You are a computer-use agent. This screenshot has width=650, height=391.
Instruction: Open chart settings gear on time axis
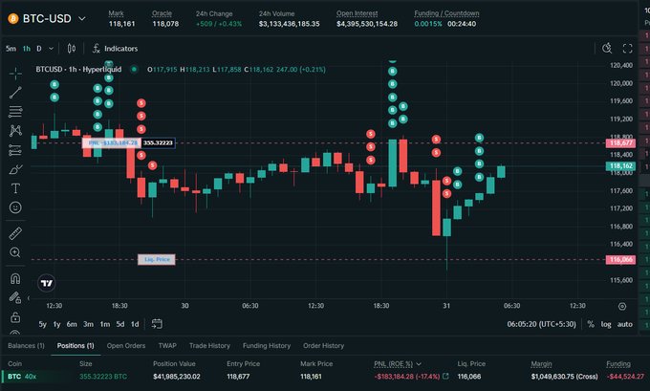point(622,307)
